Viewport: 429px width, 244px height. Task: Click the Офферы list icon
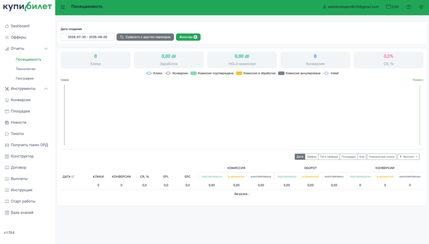click(7, 37)
